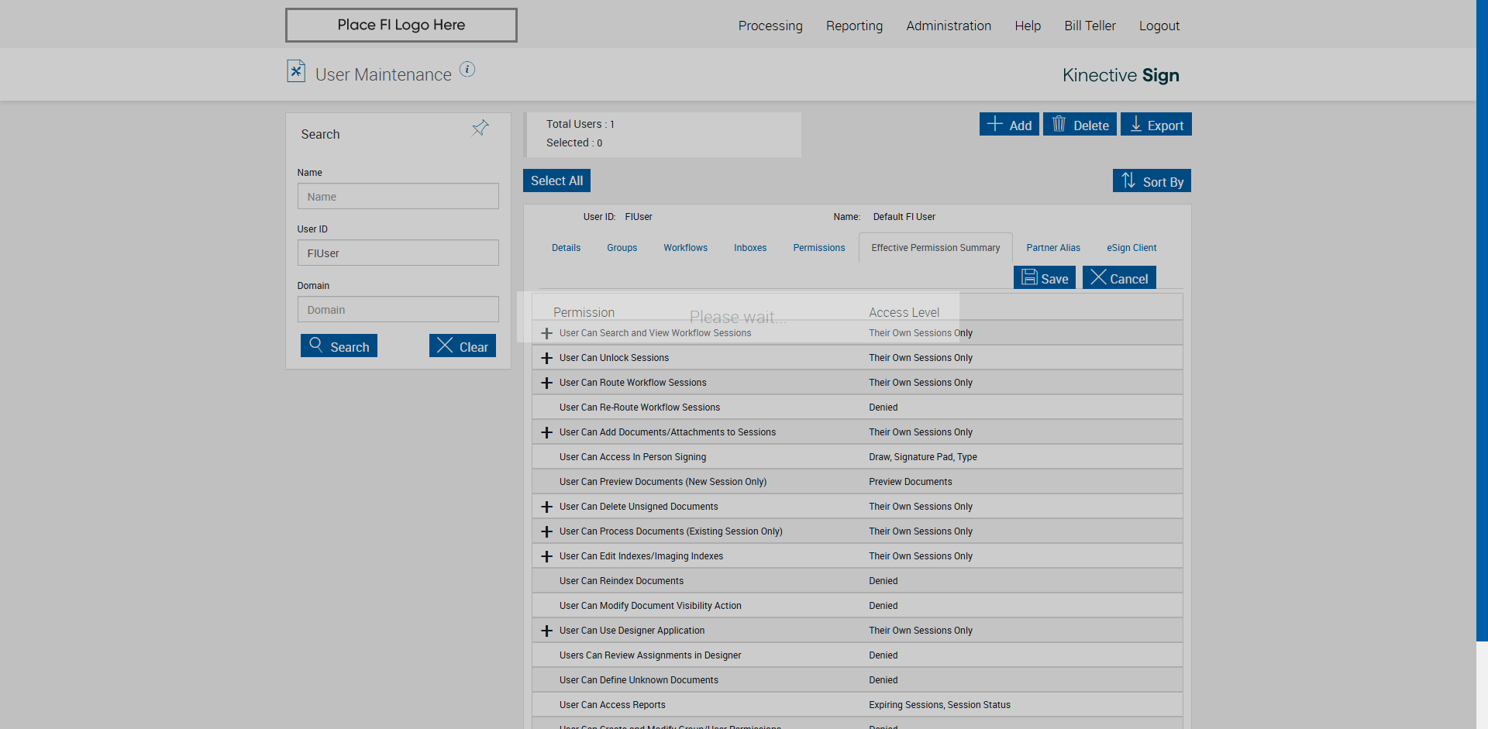Open the Partner Alias tab
This screenshot has height=729, width=1488.
[x=1053, y=248]
